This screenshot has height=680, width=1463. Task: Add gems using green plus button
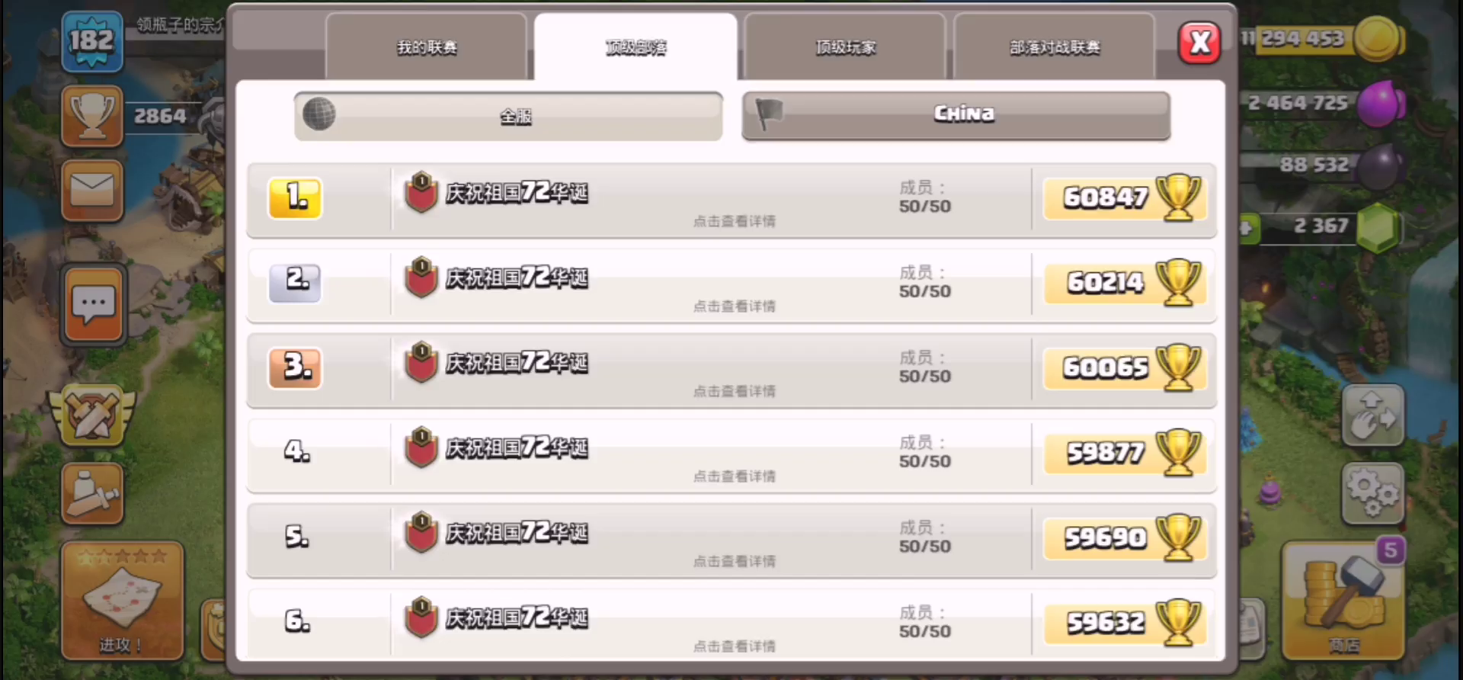tap(1247, 227)
